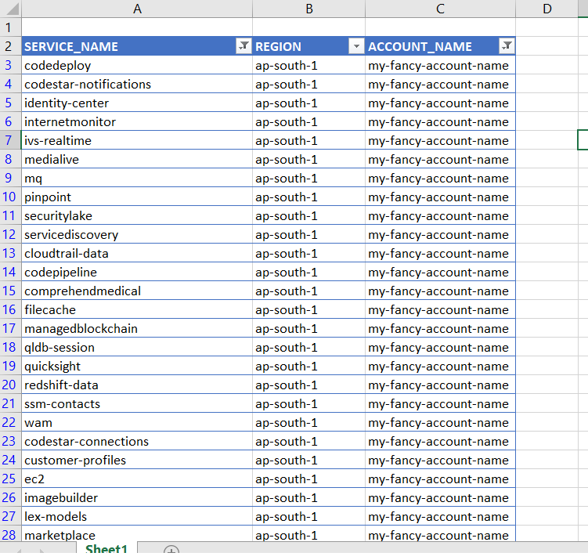Select column A header
This screenshot has height=560, width=588.
[x=137, y=9]
